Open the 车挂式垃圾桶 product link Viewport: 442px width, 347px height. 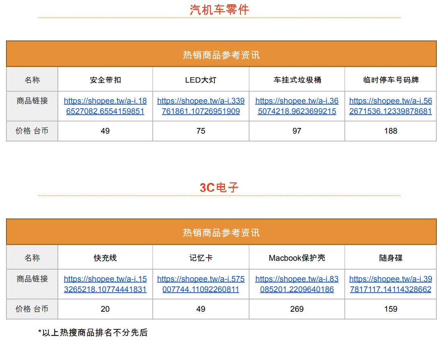point(297,106)
